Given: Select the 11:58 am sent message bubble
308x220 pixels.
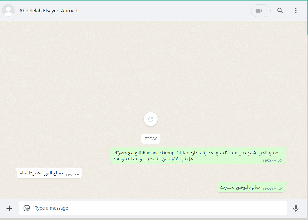Looking at the screenshot, I should [251, 187].
